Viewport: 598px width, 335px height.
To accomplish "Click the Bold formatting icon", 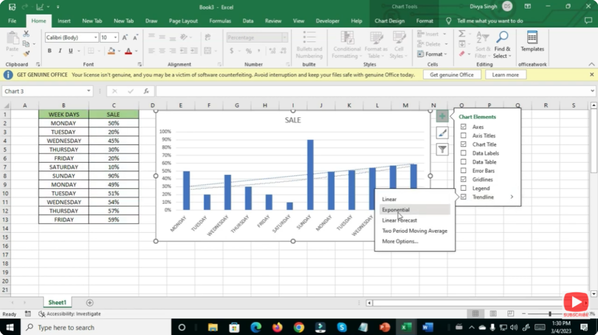I will click(50, 51).
